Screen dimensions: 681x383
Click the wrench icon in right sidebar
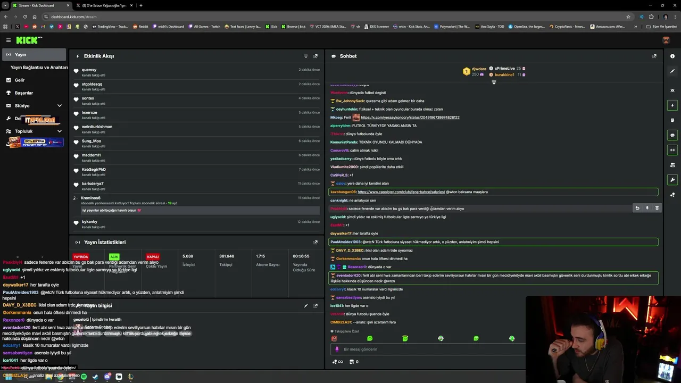pos(672,180)
